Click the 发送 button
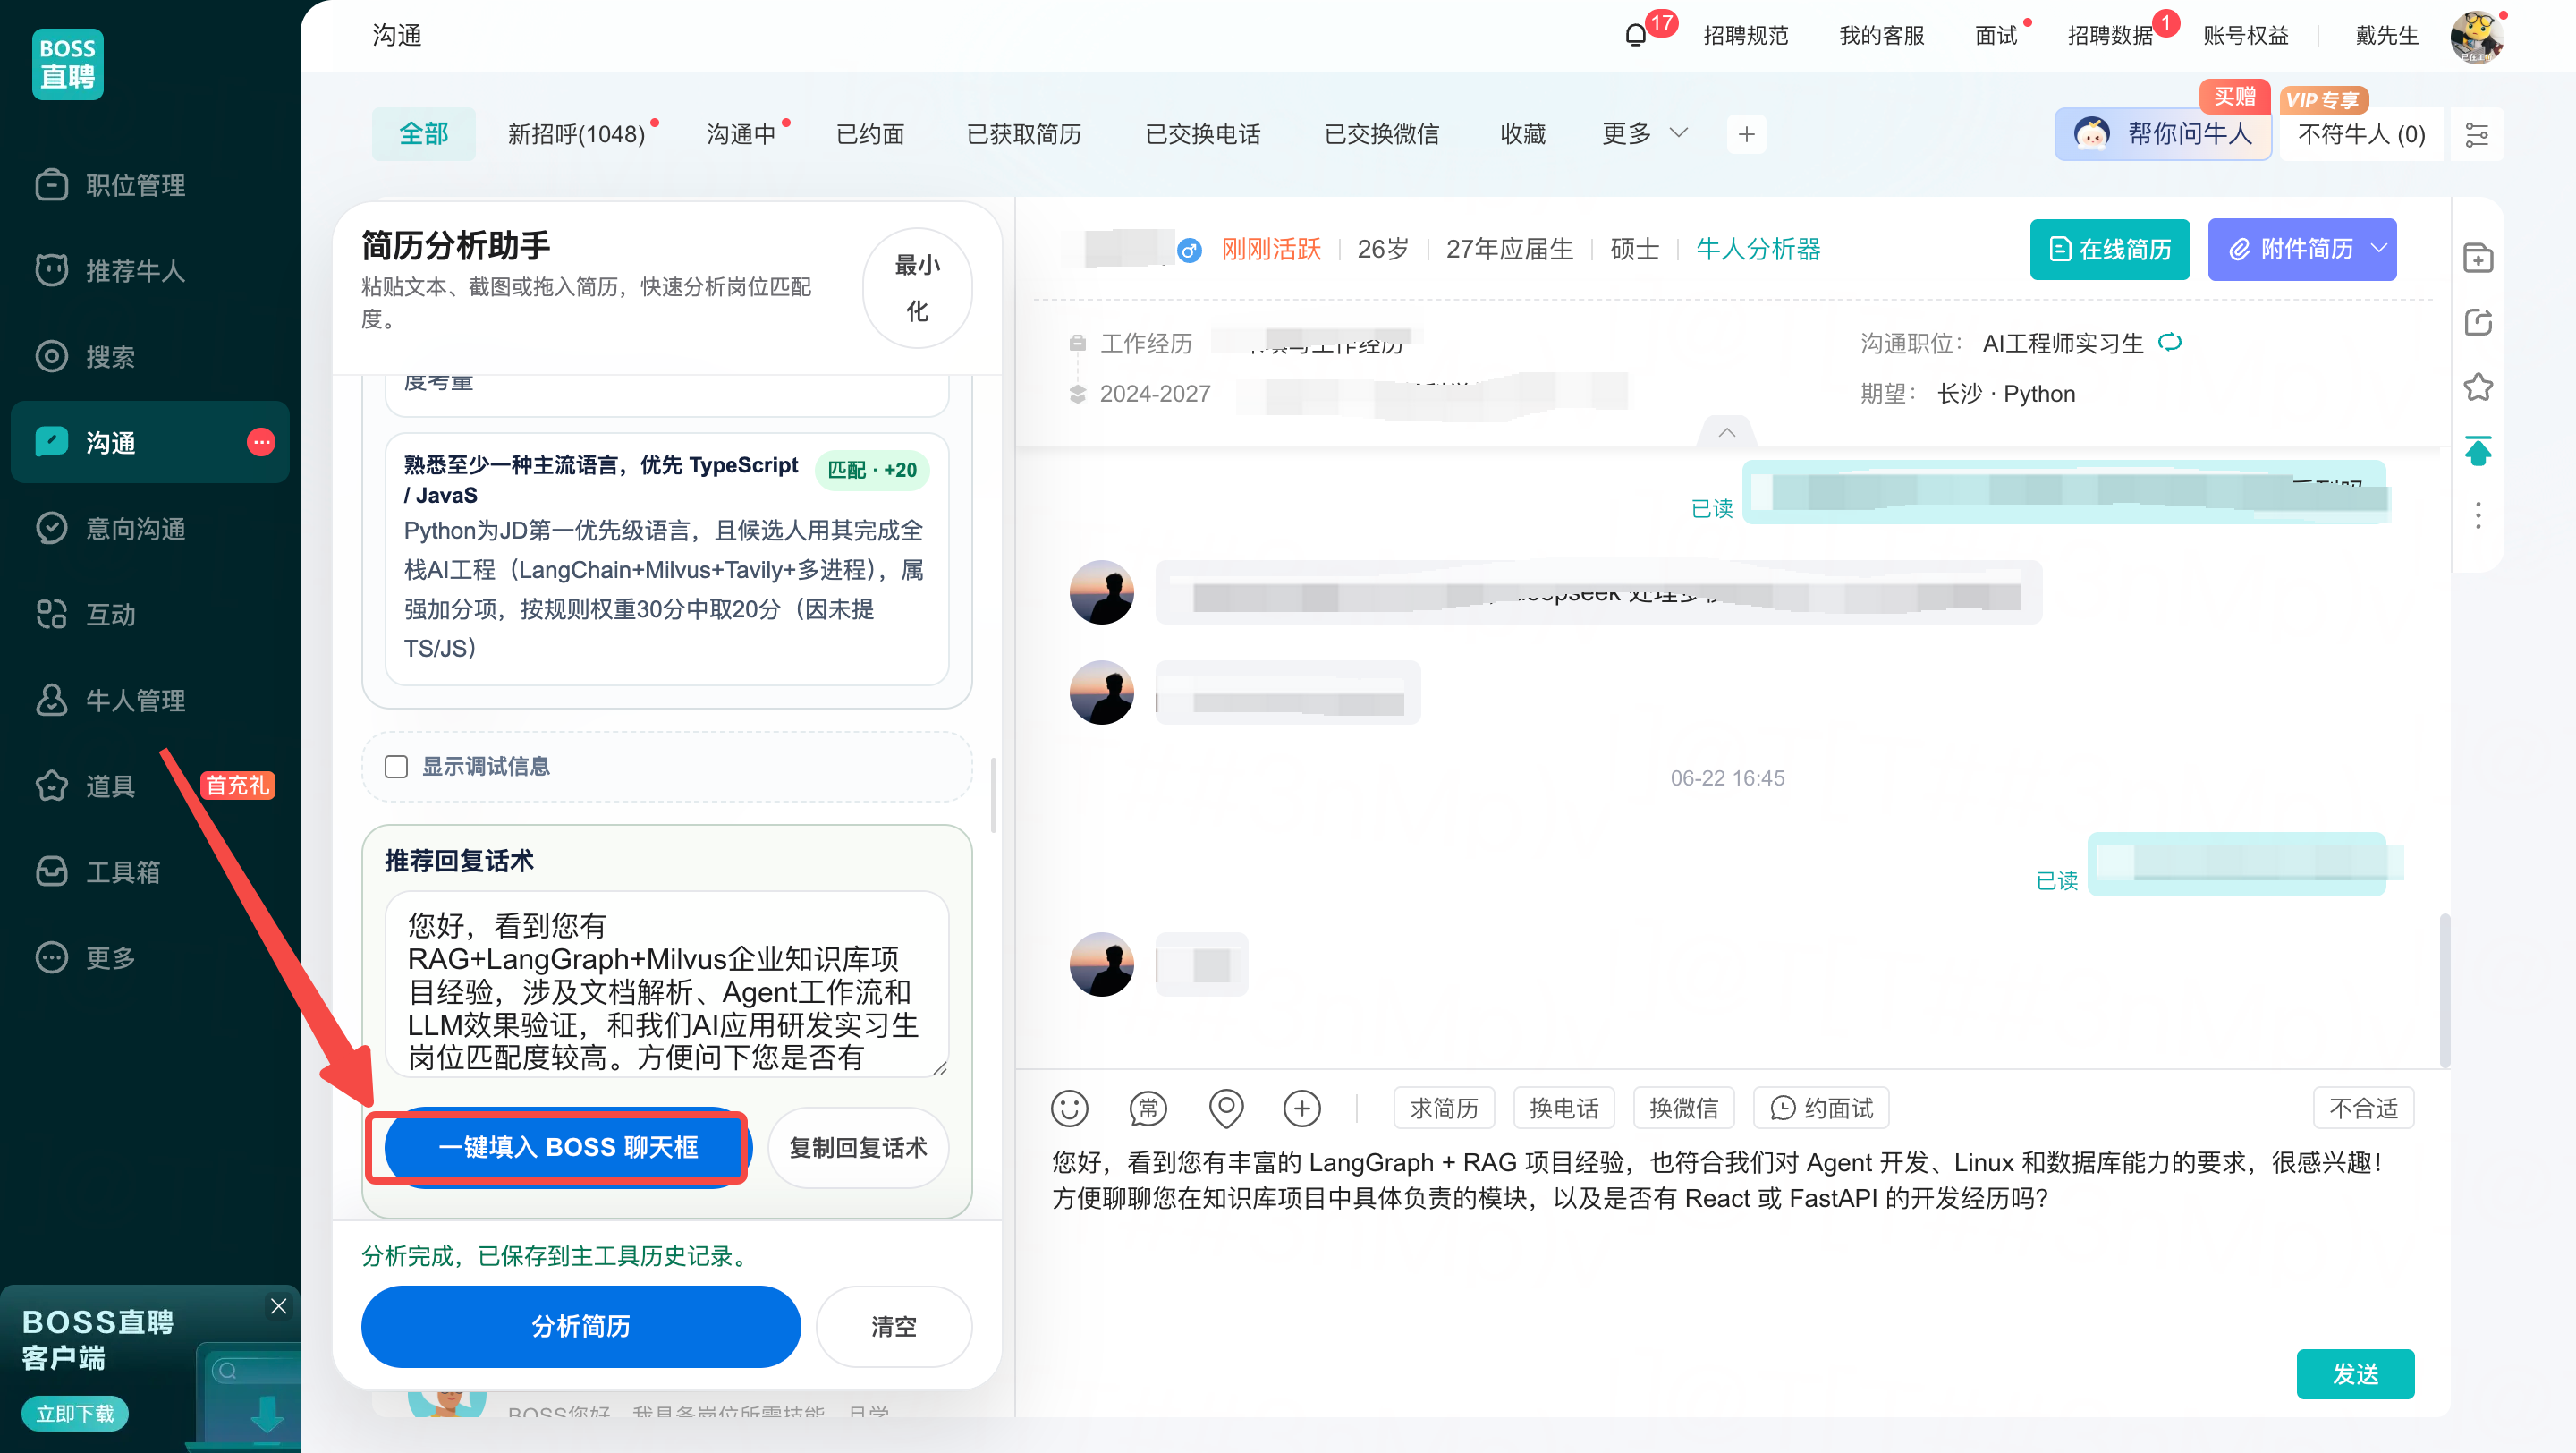This screenshot has height=1453, width=2576. tap(2356, 1374)
